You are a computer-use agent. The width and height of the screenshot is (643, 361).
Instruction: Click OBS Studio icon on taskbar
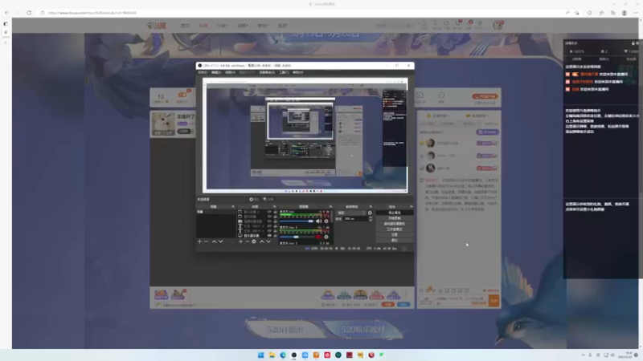pyautogui.click(x=294, y=355)
